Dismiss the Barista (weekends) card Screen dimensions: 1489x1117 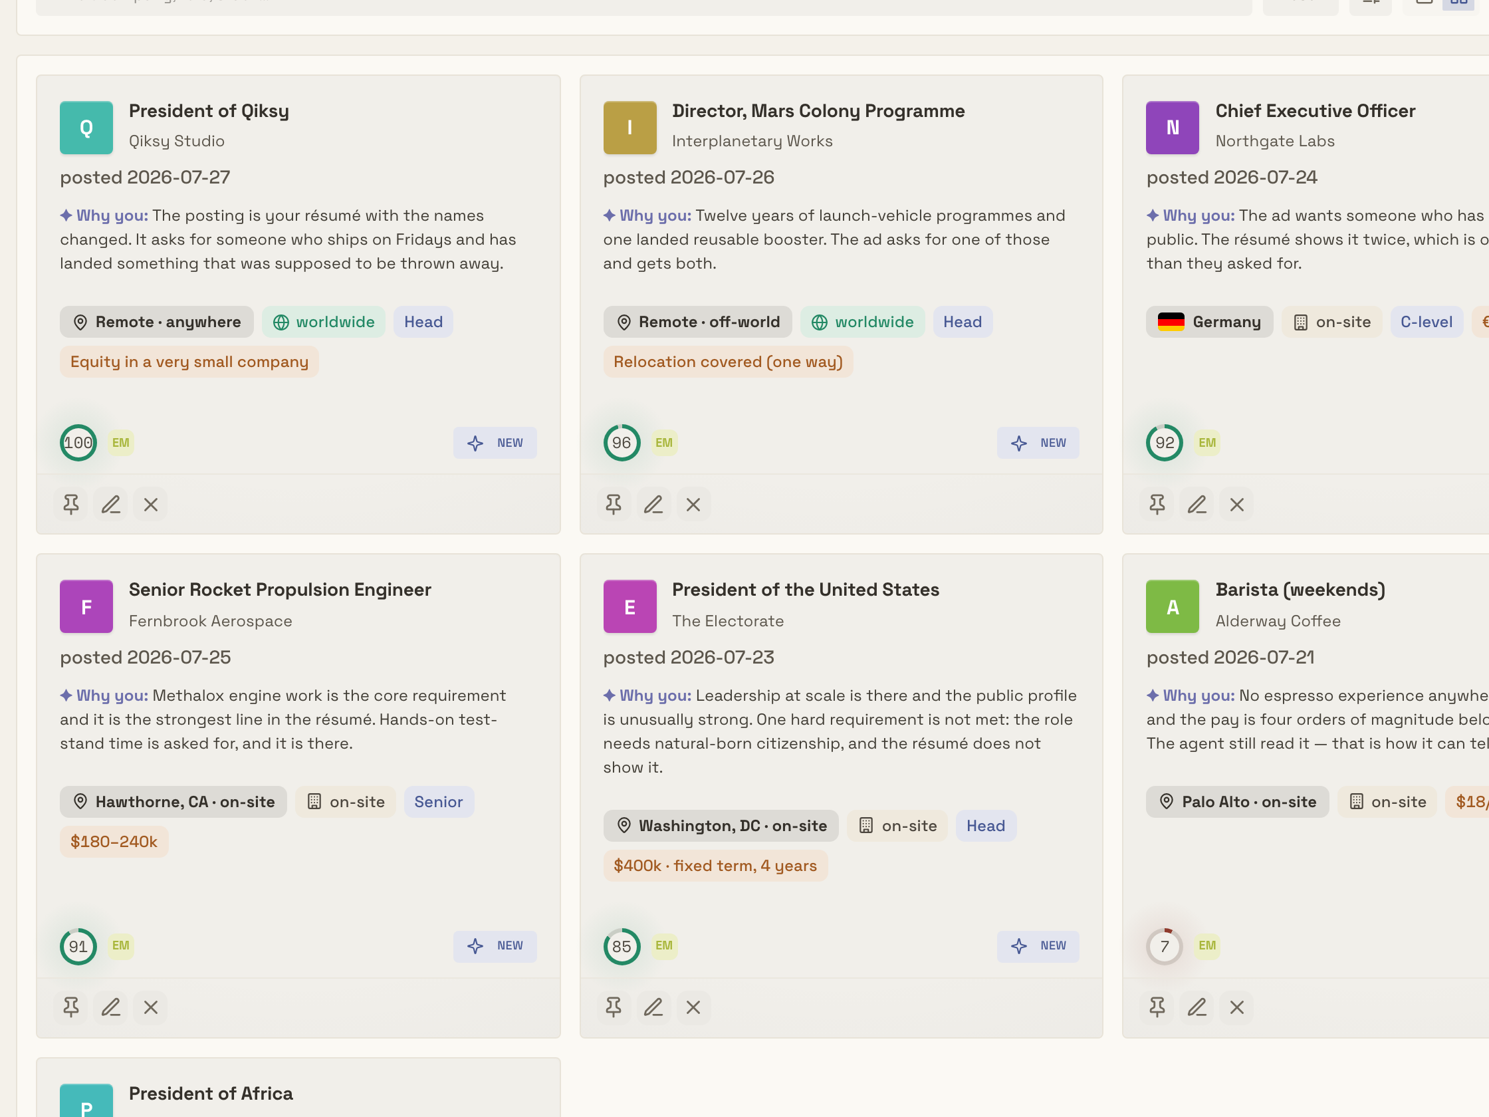click(1236, 1007)
